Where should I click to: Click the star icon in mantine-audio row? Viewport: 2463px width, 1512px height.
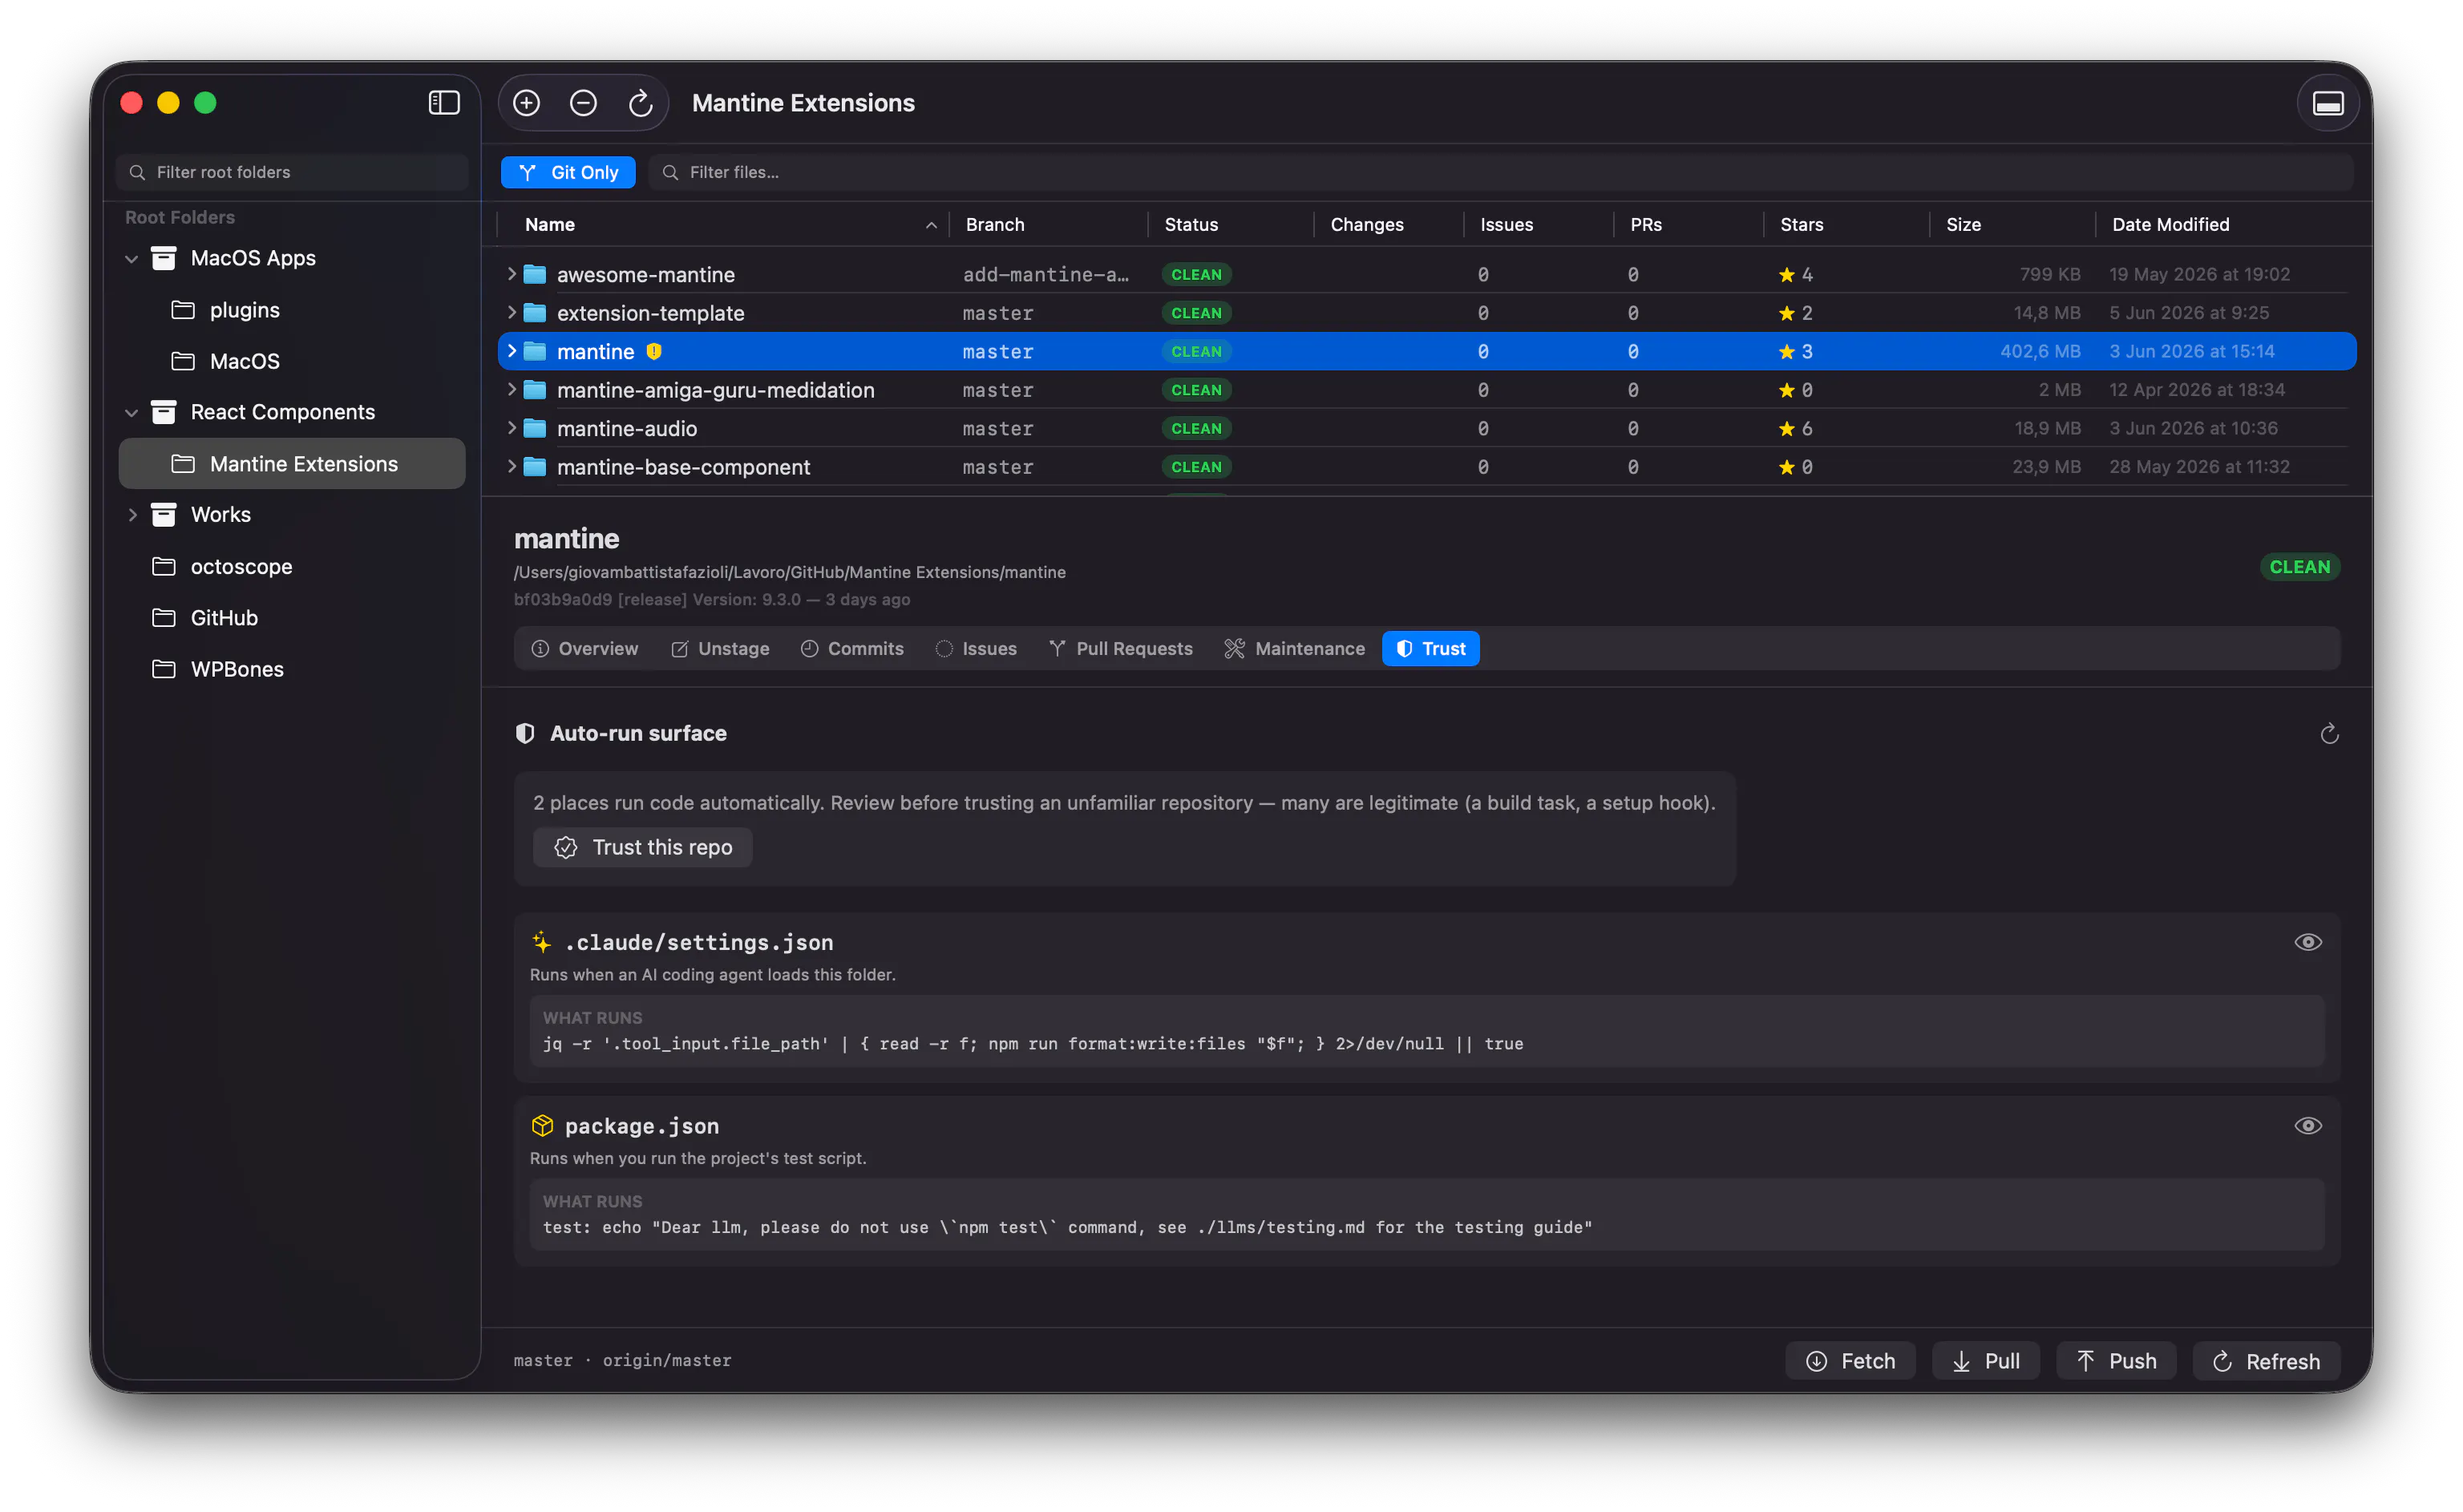point(1786,428)
